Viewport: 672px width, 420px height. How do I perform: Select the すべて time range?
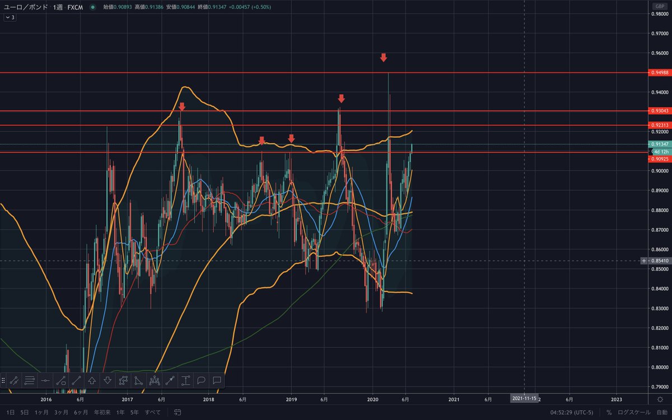152,413
